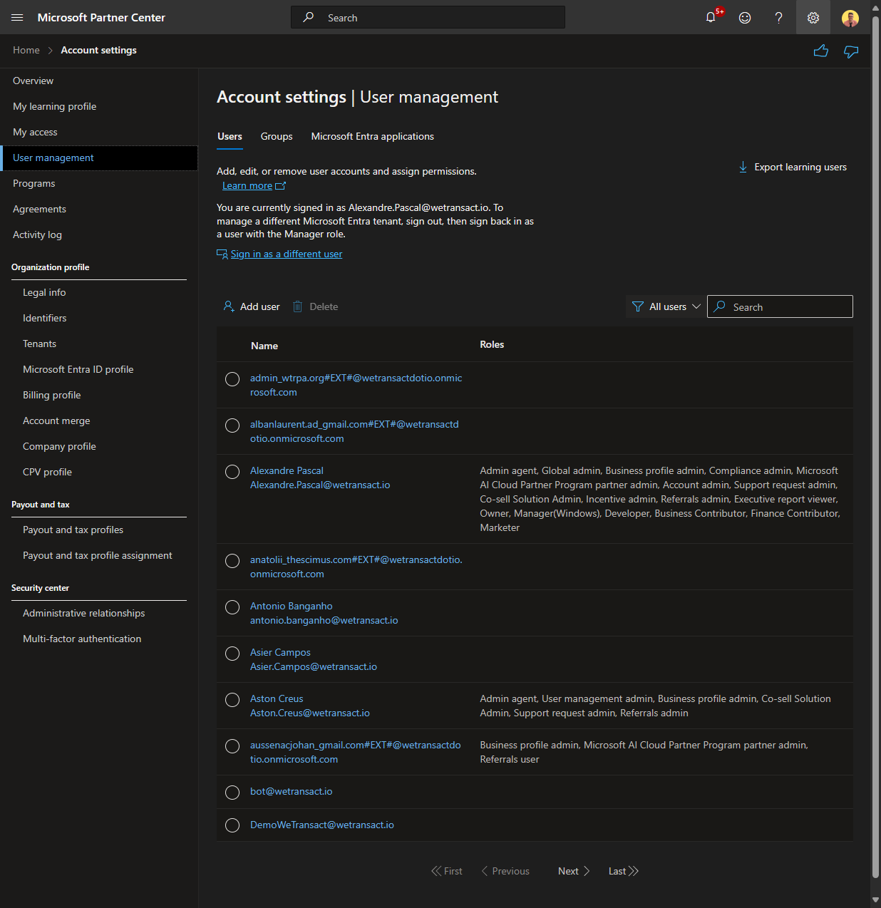
Task: Select the albanlaurent.ad_gmail.com user radio button
Action: tap(232, 425)
